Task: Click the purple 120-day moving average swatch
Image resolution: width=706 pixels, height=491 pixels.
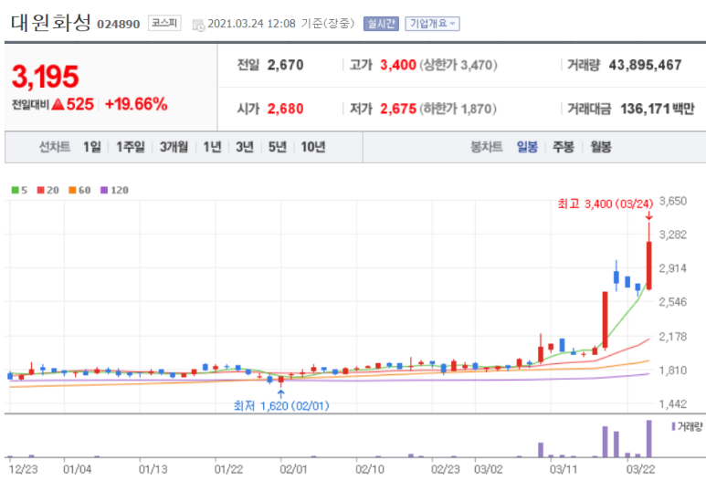Action: click(104, 191)
